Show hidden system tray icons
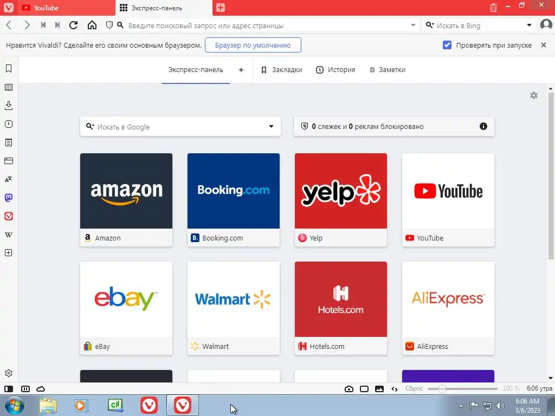 point(461,406)
